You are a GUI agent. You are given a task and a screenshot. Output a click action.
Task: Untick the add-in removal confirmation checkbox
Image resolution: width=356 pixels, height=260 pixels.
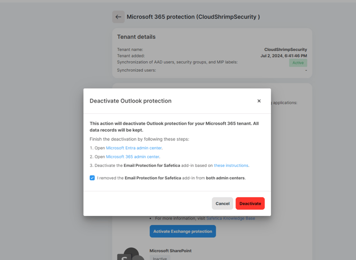[92, 178]
